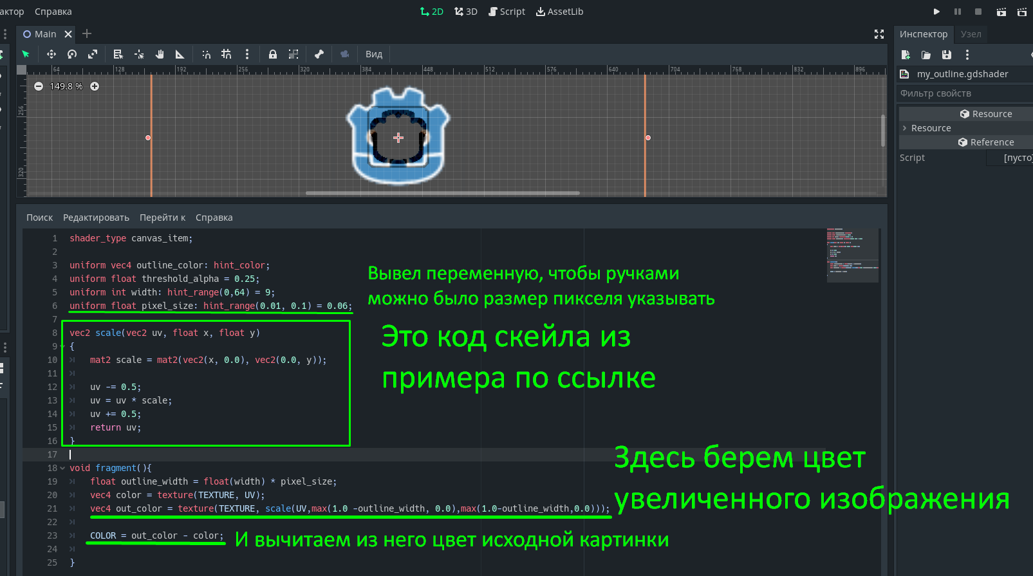Viewport: 1033px width, 576px height.
Task: Save the resource using the floppy disk icon
Action: click(x=946, y=55)
